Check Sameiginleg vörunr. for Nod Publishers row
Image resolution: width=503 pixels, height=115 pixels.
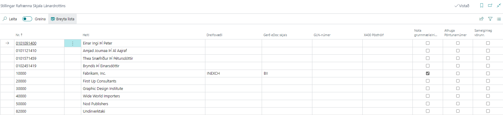488,104
